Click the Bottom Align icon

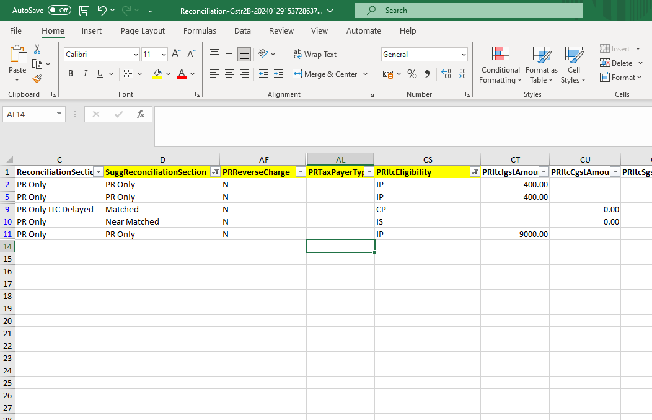coord(244,54)
